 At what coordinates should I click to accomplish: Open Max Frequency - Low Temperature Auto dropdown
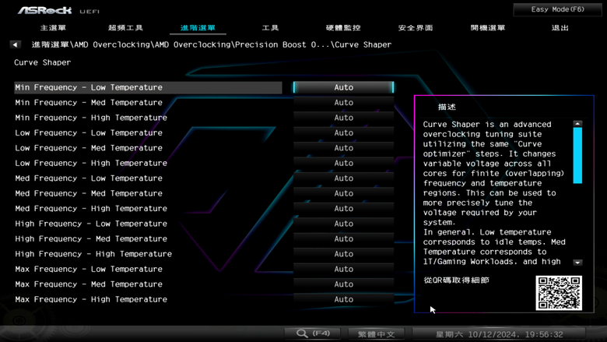coord(344,269)
